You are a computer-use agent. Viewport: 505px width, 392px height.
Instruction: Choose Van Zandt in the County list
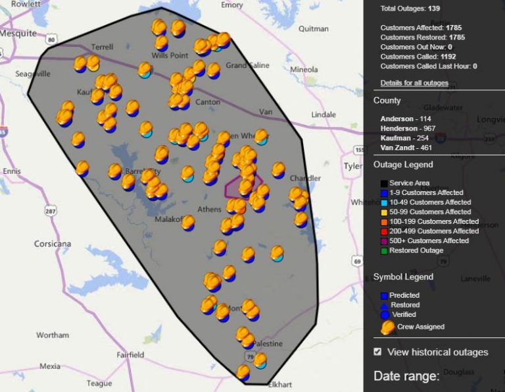click(x=398, y=148)
